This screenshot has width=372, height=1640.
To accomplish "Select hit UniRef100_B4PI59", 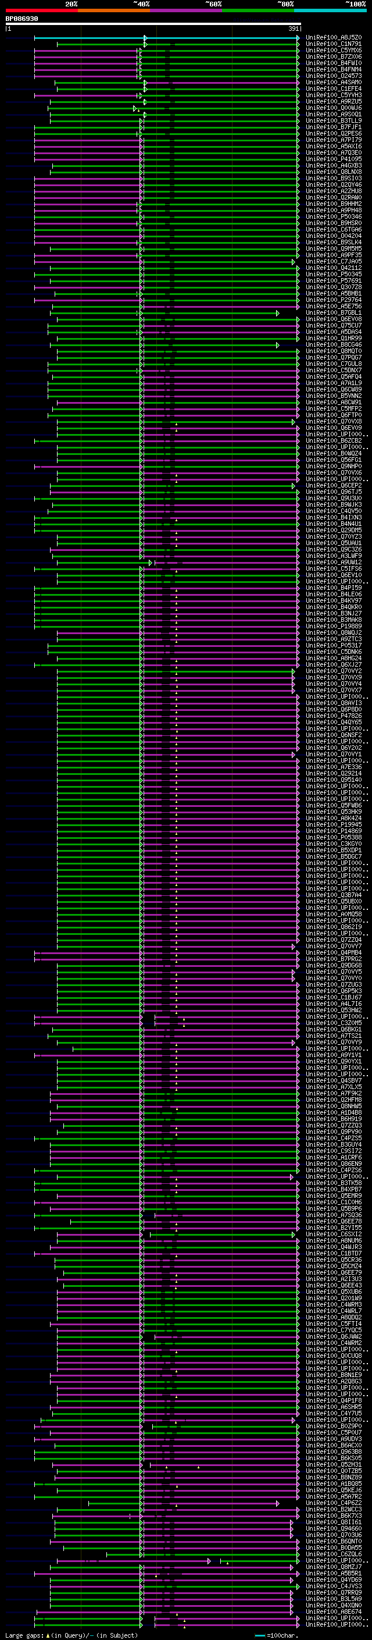I will coord(334,588).
